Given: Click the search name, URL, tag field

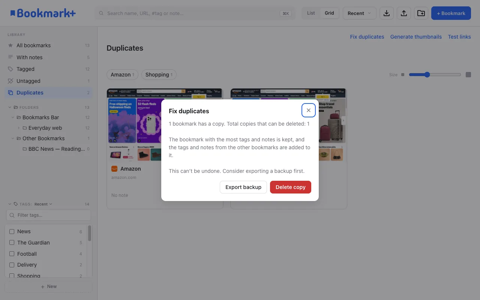Looking at the screenshot, I should pyautogui.click(x=195, y=13).
